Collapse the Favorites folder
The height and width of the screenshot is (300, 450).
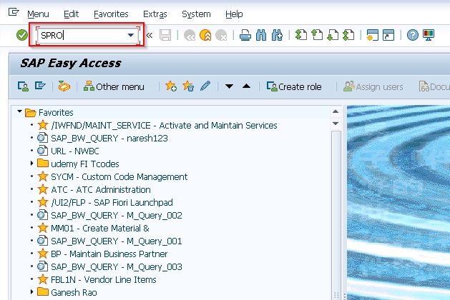(19, 111)
